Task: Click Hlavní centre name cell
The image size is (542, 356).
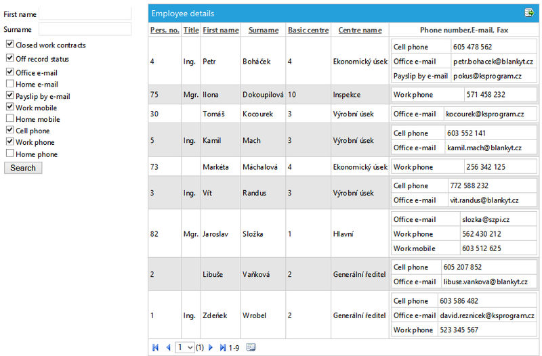Action: [x=360, y=233]
